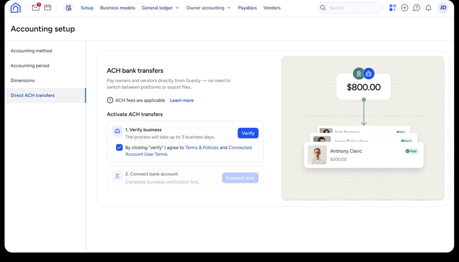Open the Terms & Policies link
Screen dimensions: 459x262
tap(202, 148)
